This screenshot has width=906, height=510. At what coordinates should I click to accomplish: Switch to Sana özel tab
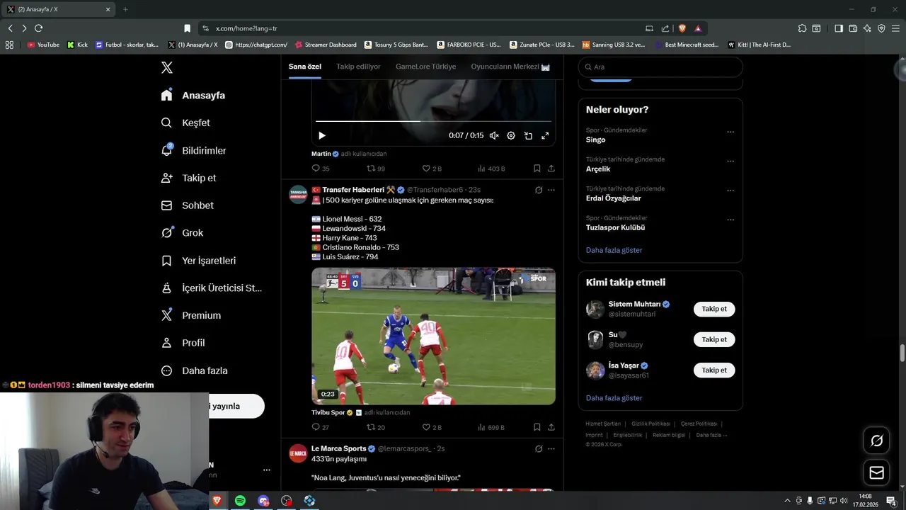[305, 67]
